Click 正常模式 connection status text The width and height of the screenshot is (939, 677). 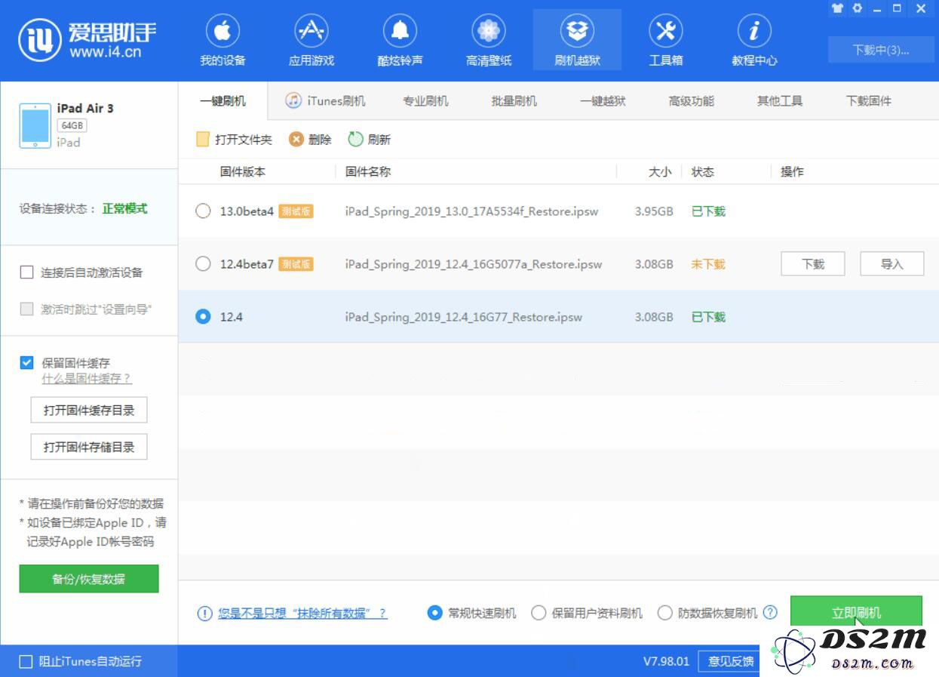pos(125,209)
